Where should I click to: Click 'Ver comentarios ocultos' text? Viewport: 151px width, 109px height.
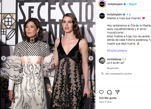coord(119,74)
